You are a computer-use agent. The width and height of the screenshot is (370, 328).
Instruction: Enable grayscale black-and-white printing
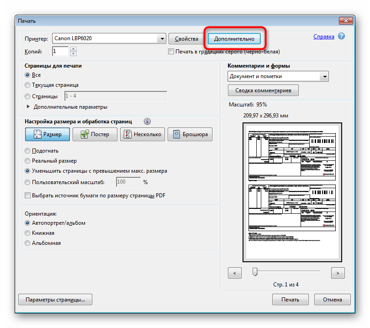tap(171, 51)
